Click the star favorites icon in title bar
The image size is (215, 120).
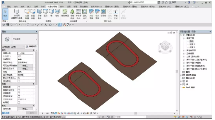tap(166, 2)
